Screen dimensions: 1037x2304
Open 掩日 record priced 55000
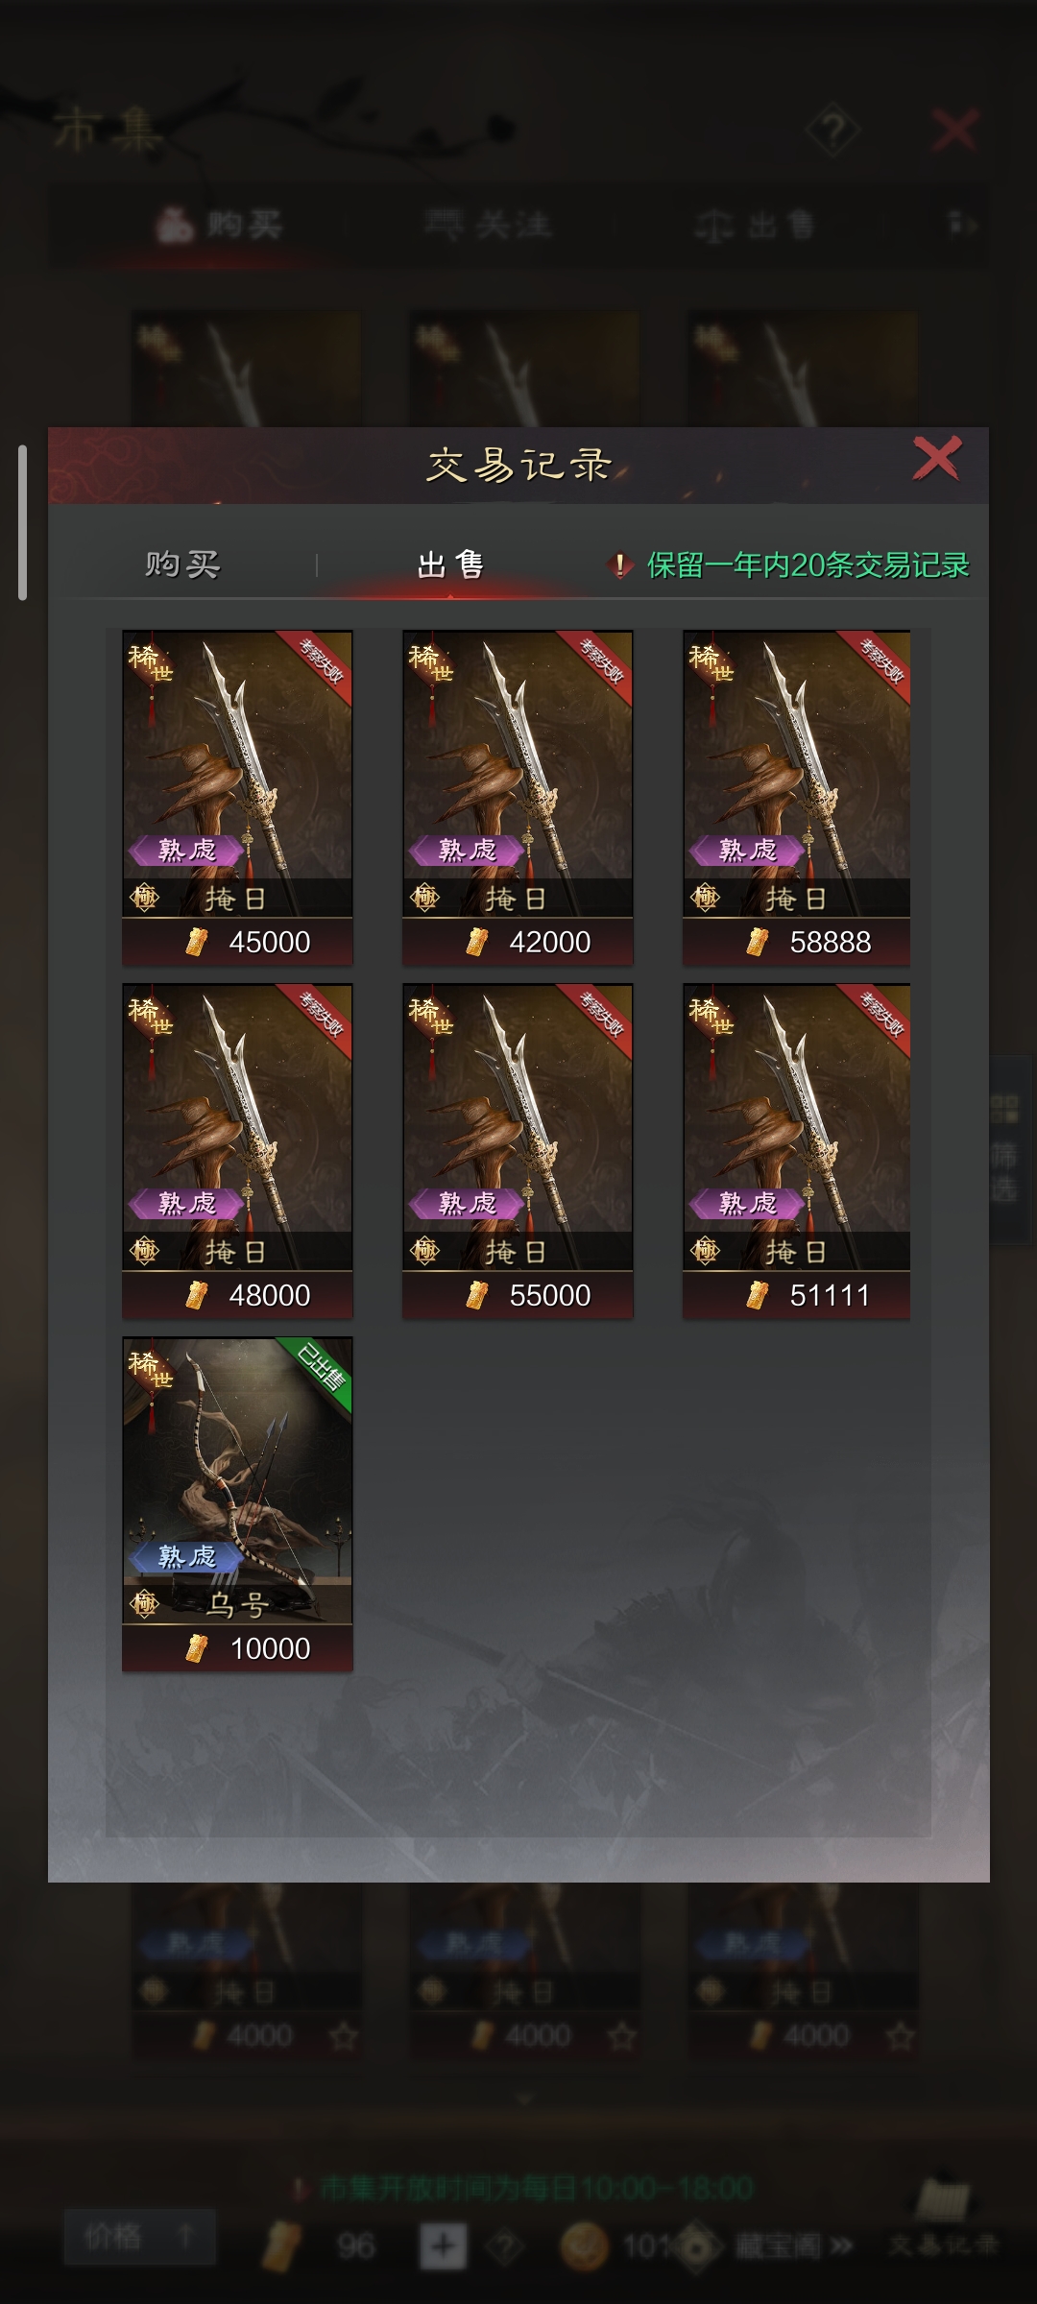click(518, 1151)
